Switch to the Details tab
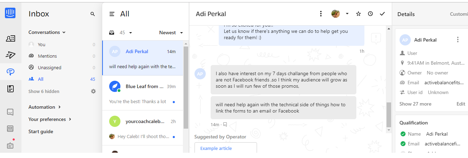Viewport: 468px width, 158px height. 406,14
